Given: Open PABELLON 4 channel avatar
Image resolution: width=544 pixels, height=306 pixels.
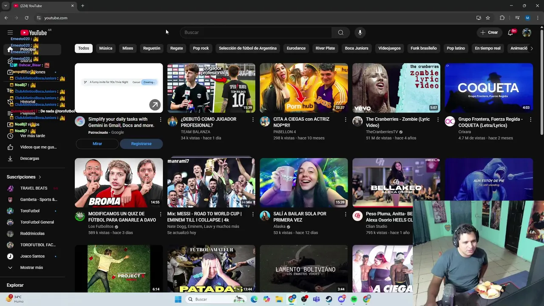Looking at the screenshot, I should coord(265,122).
